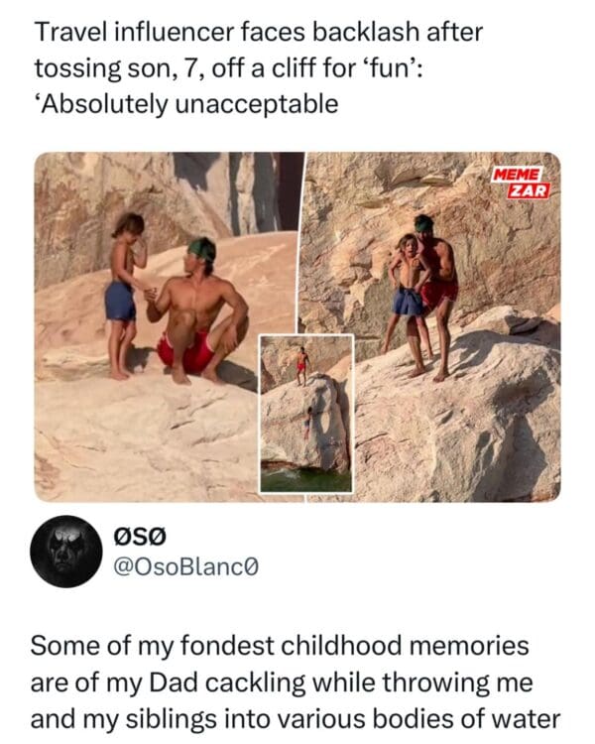The height and width of the screenshot is (744, 595).
Task: Click the 'various bodies of water' tweet line
Action: 296,719
